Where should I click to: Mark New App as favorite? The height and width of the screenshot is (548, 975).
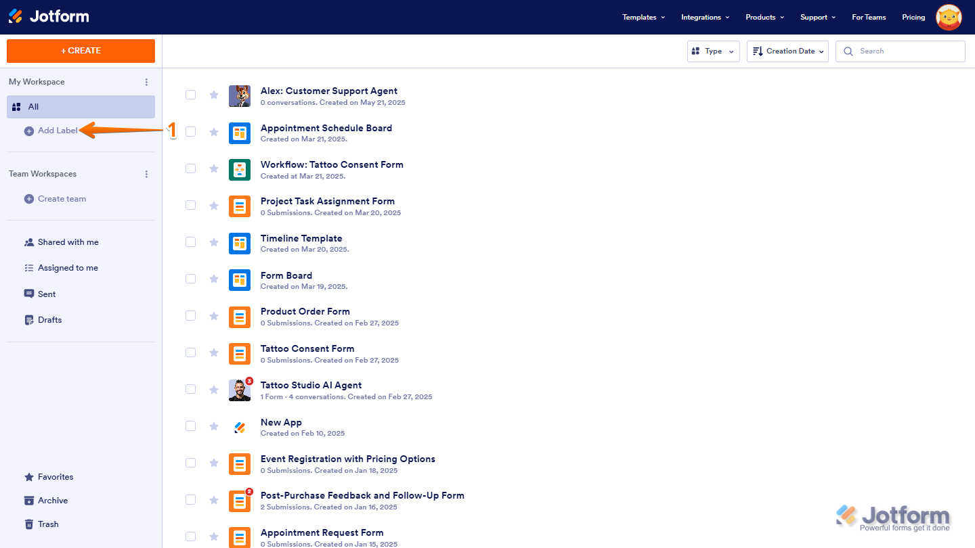tap(214, 426)
